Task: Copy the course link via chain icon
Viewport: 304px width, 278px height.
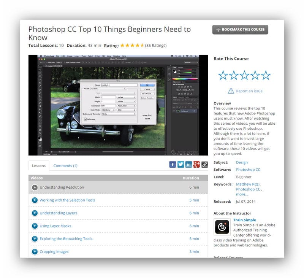Action: 204,164
